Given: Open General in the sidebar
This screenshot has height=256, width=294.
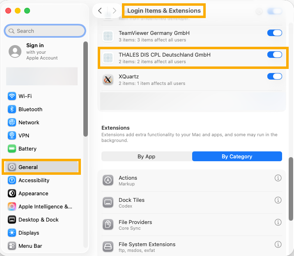Looking at the screenshot, I should pos(41,167).
